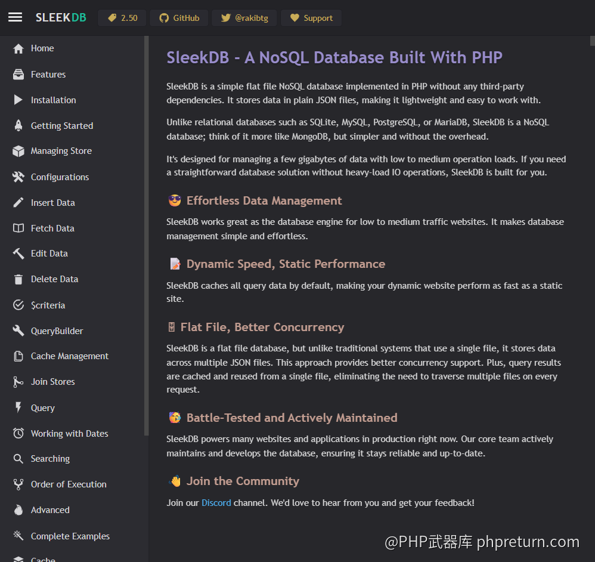
Task: Open Delete Data section
Action: [x=55, y=279]
